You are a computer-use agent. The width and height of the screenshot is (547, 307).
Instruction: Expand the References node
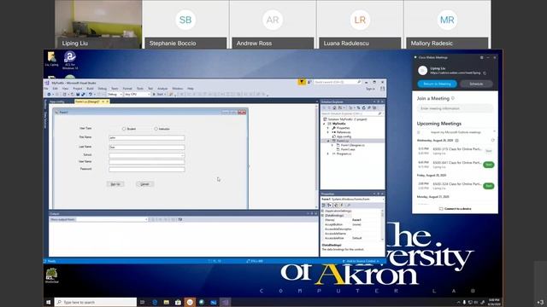pos(328,132)
